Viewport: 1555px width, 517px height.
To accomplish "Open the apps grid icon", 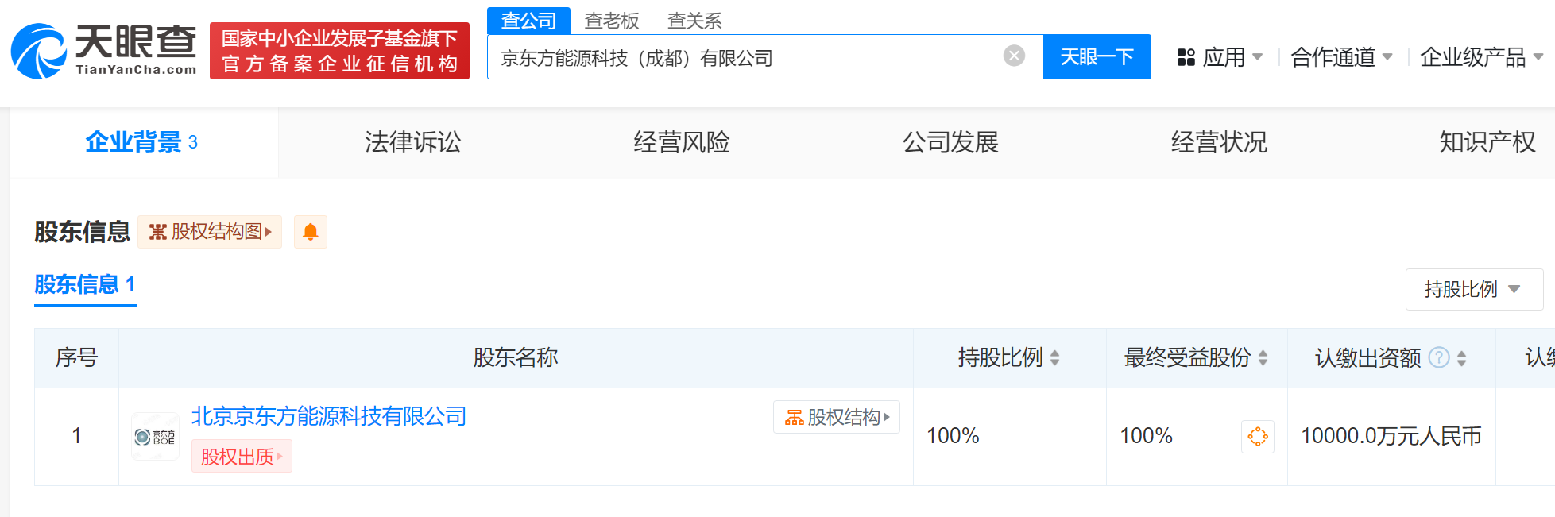I will (x=1186, y=57).
